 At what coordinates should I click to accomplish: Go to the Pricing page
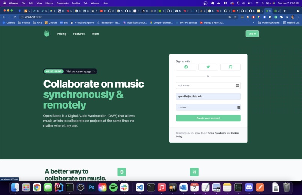pyautogui.click(x=61, y=34)
